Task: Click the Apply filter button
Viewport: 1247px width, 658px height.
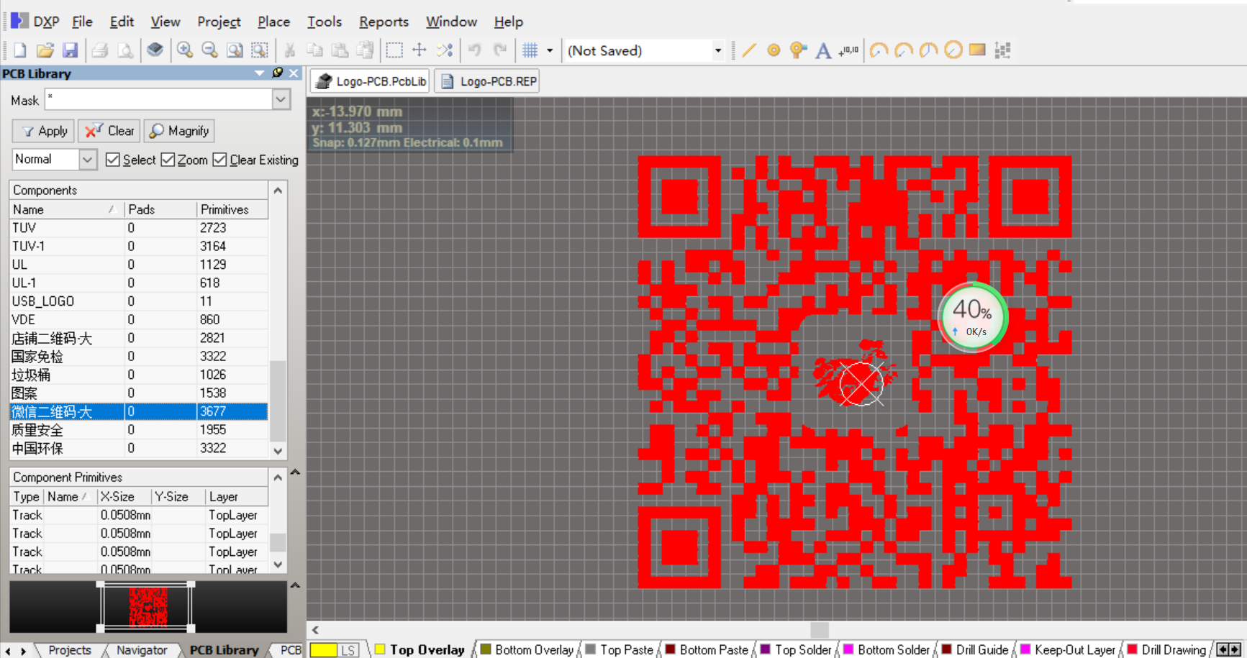Action: tap(45, 131)
